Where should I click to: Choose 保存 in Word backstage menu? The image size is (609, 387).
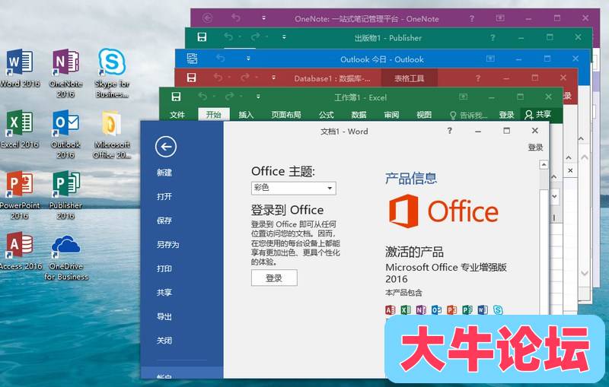pyautogui.click(x=164, y=220)
